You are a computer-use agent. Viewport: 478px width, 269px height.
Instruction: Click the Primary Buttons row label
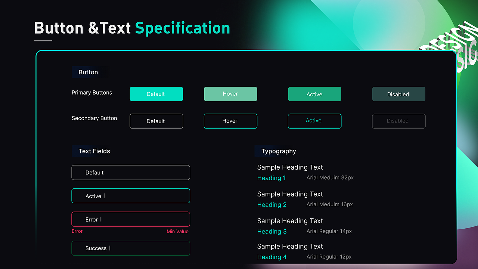(92, 93)
